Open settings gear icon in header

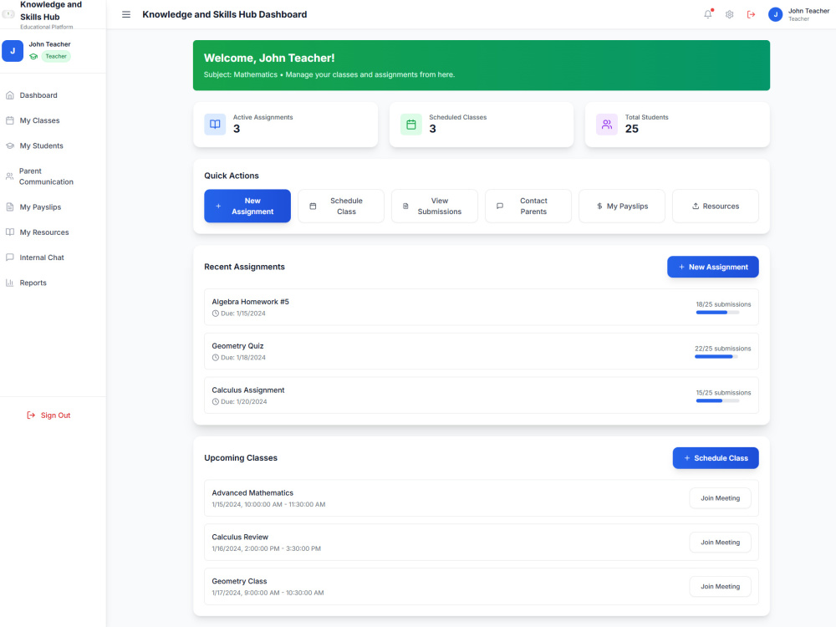tap(729, 14)
